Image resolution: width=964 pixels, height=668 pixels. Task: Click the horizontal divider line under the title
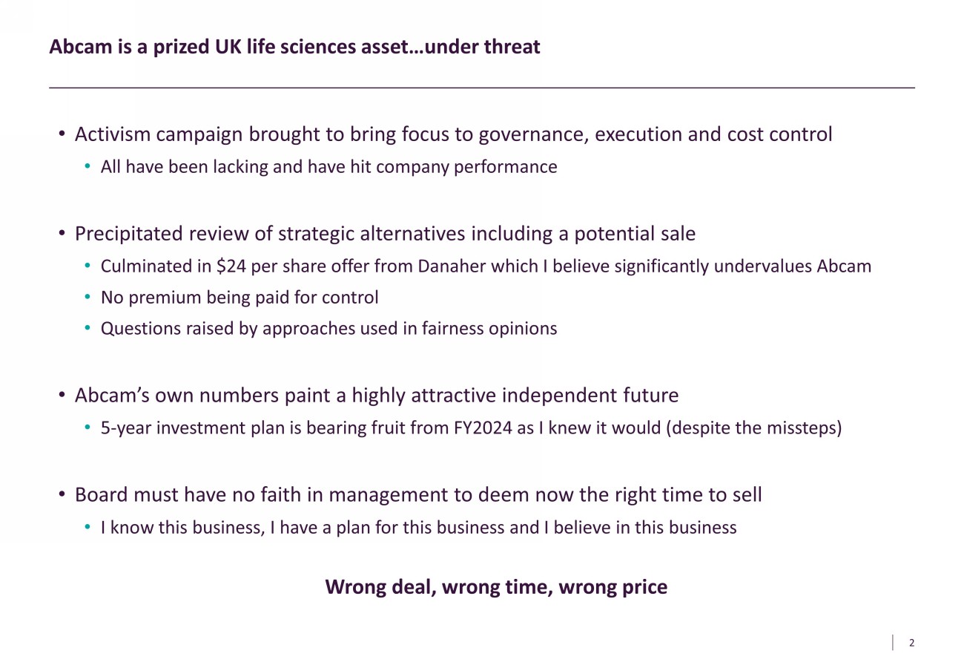click(482, 88)
